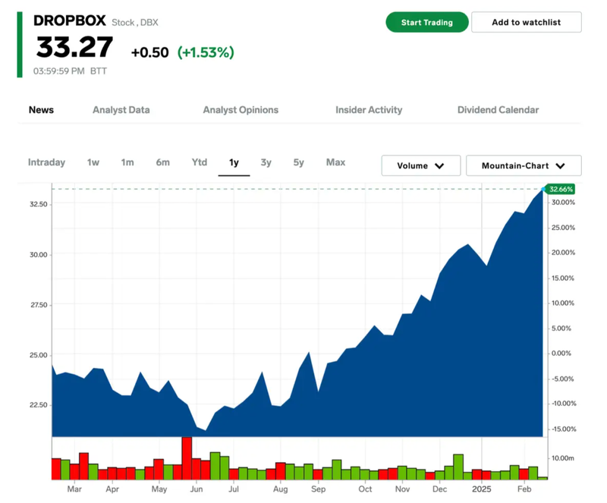This screenshot has height=503, width=607.
Task: Click the tallest red volume bar
Action: pyautogui.click(x=187, y=458)
